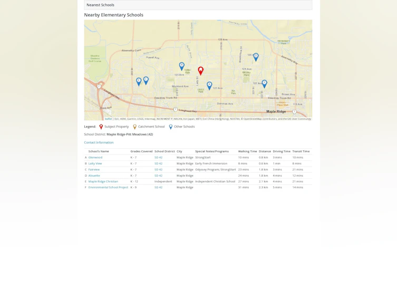The image size is (397, 298).
Task: Click the Driving Time column header
Action: point(282,151)
